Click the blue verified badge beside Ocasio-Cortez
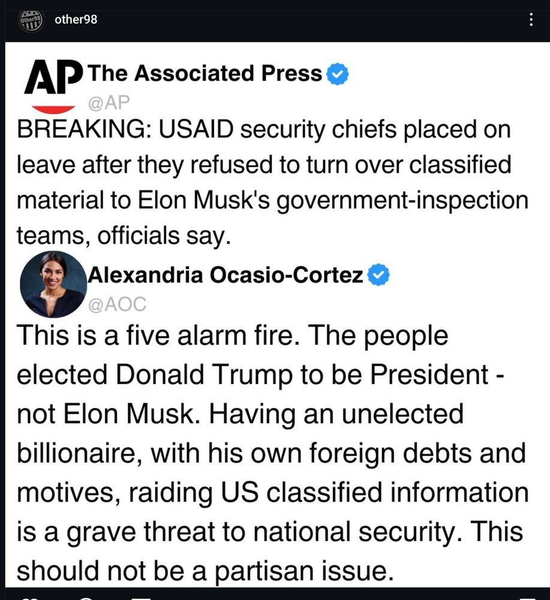Image resolution: width=550 pixels, height=600 pixels. point(378,275)
